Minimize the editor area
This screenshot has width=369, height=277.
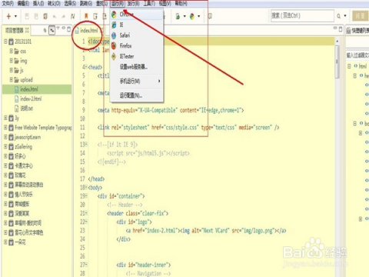pyautogui.click(x=335, y=28)
